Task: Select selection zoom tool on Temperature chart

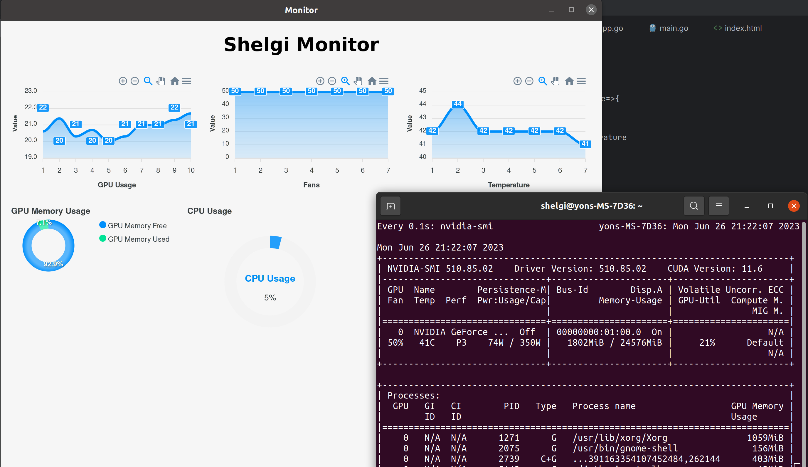Action: tap(543, 81)
